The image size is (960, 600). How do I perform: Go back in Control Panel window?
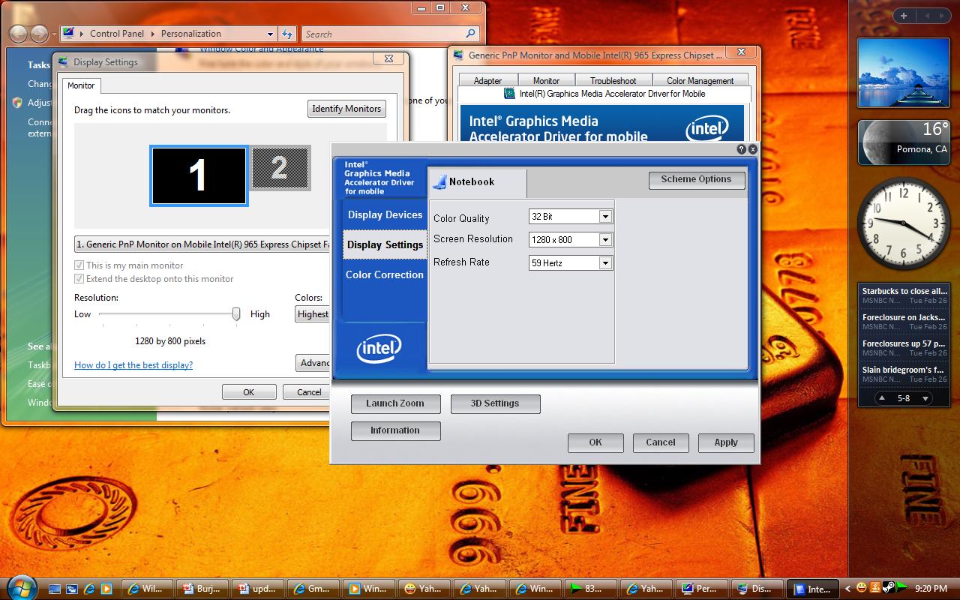point(18,34)
